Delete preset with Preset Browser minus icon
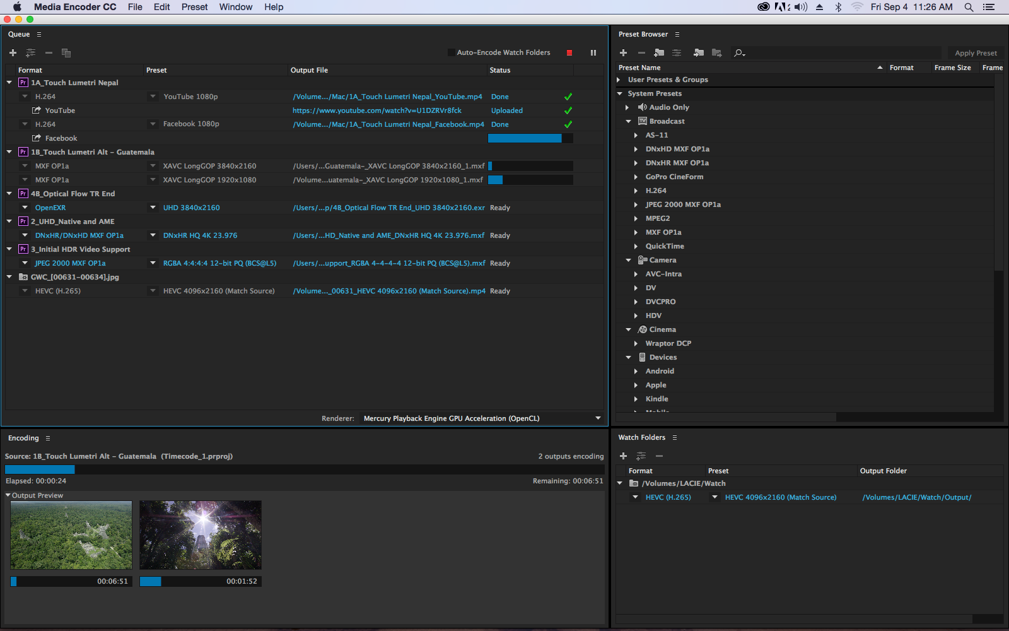Screen dimensions: 1009x631 click(x=641, y=53)
